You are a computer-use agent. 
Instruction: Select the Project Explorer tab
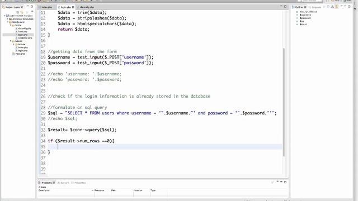(x=13, y=7)
